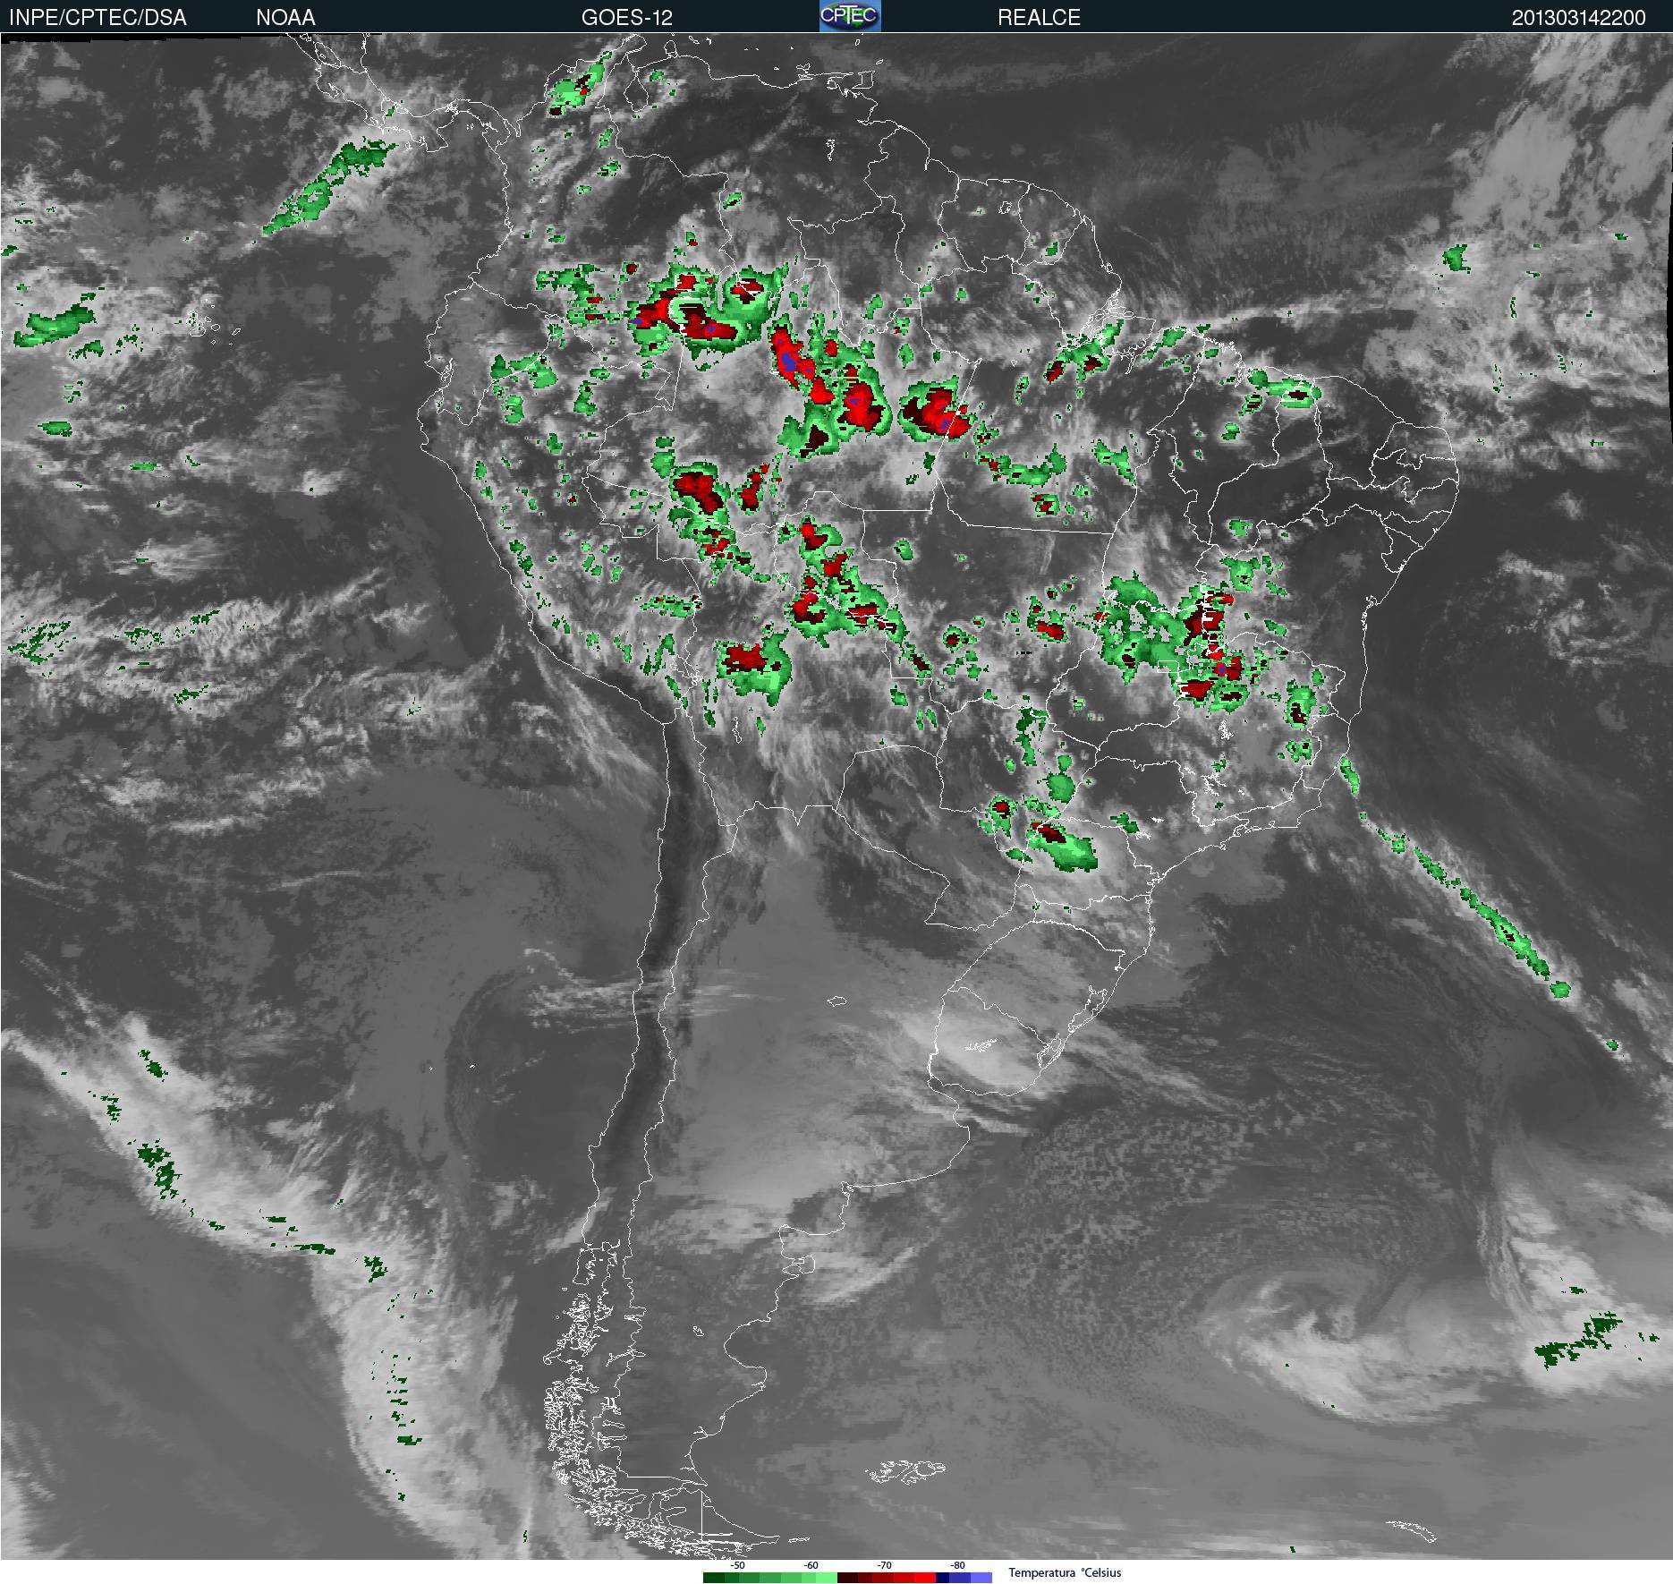Click the -50 legend value
The height and width of the screenshot is (1584, 1673).
(x=738, y=1565)
